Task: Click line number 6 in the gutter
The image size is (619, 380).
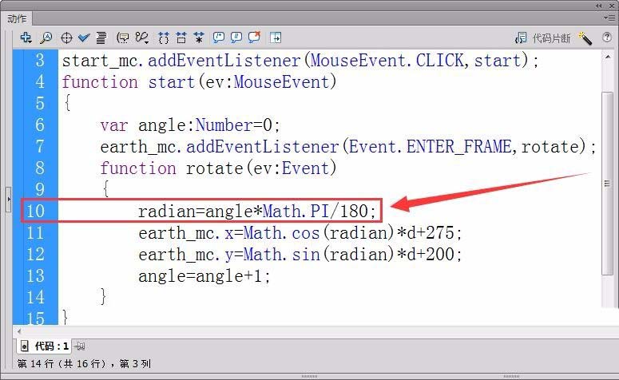Action: (x=39, y=125)
